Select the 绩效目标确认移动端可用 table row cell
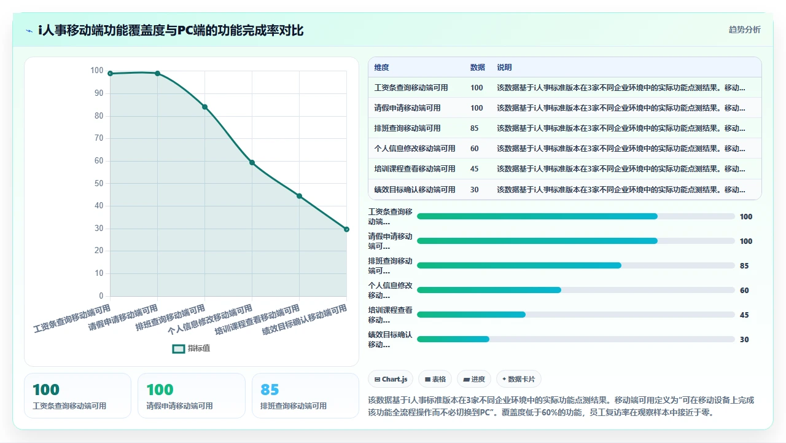The height and width of the screenshot is (443, 786). [415, 189]
